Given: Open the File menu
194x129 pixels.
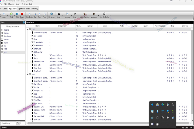Looking at the screenshot, I should (1, 4).
